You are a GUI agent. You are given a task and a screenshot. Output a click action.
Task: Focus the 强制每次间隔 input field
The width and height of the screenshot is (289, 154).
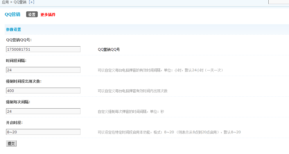click(43, 111)
